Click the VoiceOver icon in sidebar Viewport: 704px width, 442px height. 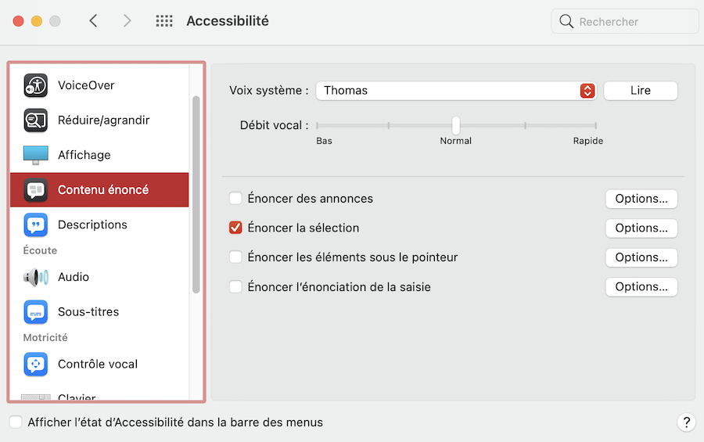(x=36, y=85)
